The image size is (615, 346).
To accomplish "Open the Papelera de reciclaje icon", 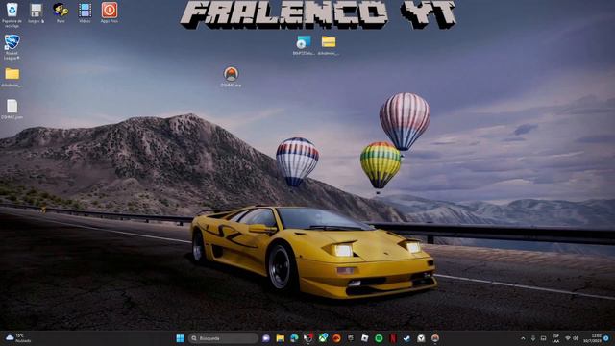I will [x=12, y=14].
